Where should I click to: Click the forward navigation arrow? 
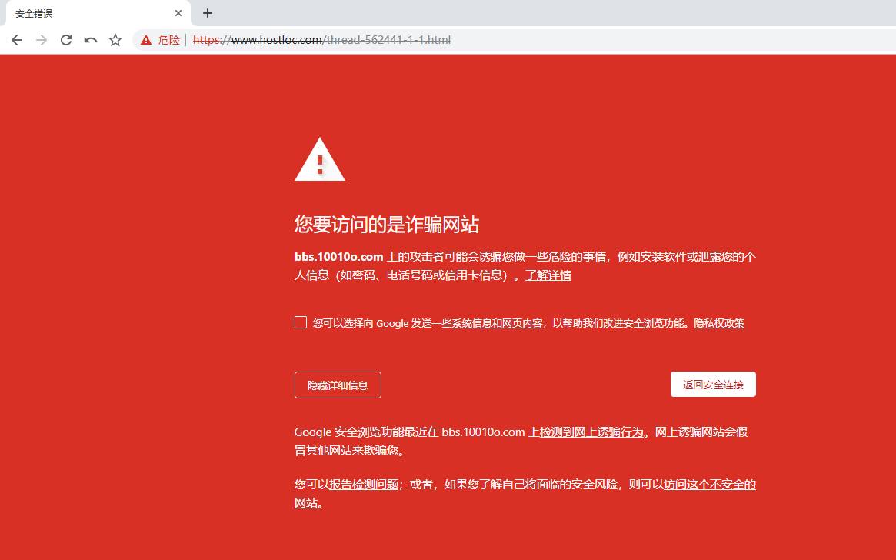point(42,40)
